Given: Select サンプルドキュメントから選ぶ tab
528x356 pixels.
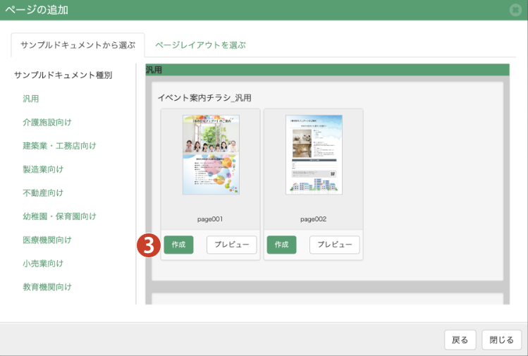Looking at the screenshot, I should [78, 45].
